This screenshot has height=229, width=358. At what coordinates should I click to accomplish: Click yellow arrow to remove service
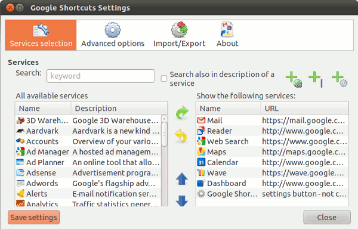pos(181,136)
